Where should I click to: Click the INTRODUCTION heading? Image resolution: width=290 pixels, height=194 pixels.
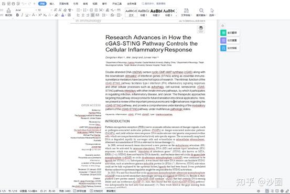click(117, 121)
